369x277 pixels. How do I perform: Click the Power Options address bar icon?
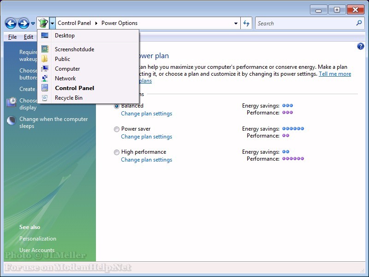[43, 23]
